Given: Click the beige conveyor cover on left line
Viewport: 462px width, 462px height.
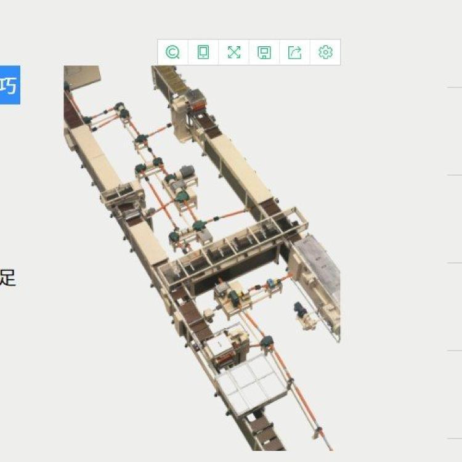Looking at the screenshot, I should pos(94,157).
